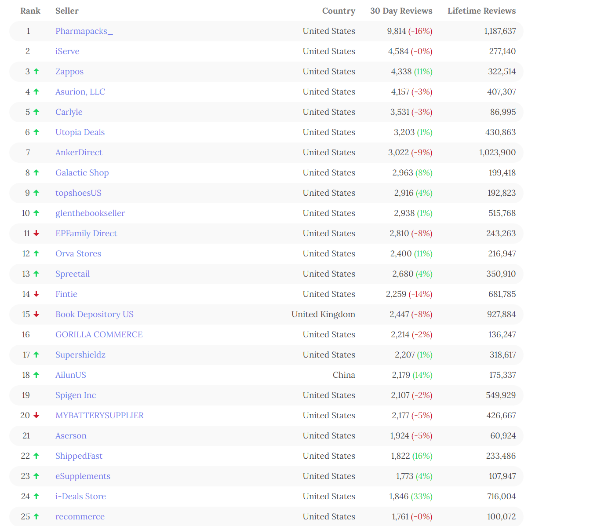Follow the ShippedFast link
The height and width of the screenshot is (526, 597).
[79, 456]
